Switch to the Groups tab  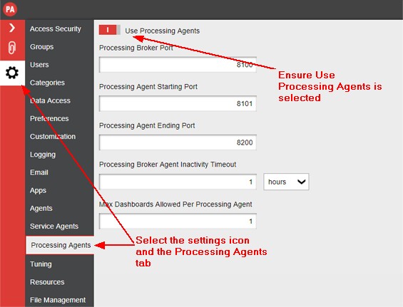pos(42,47)
